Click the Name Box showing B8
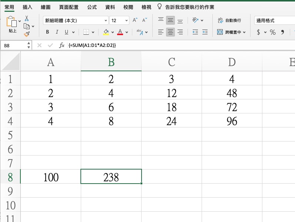Image resolution: width=295 pixels, height=222 pixels. [15, 45]
